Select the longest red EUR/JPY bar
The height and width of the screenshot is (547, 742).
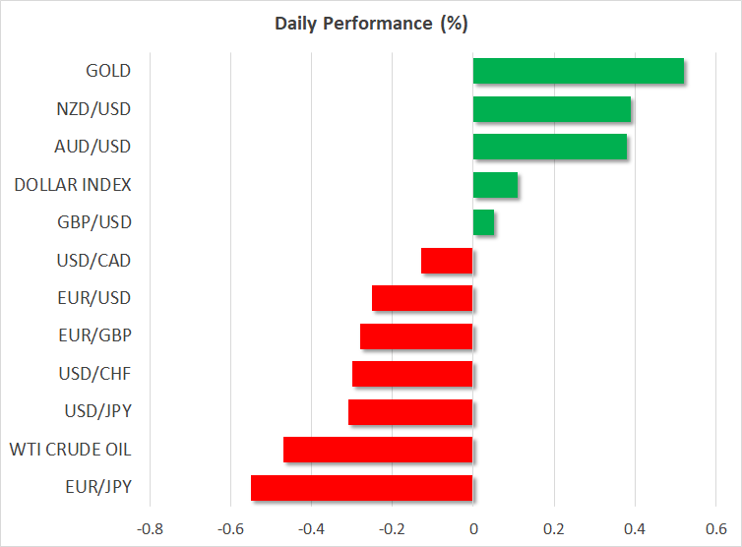pos(361,488)
